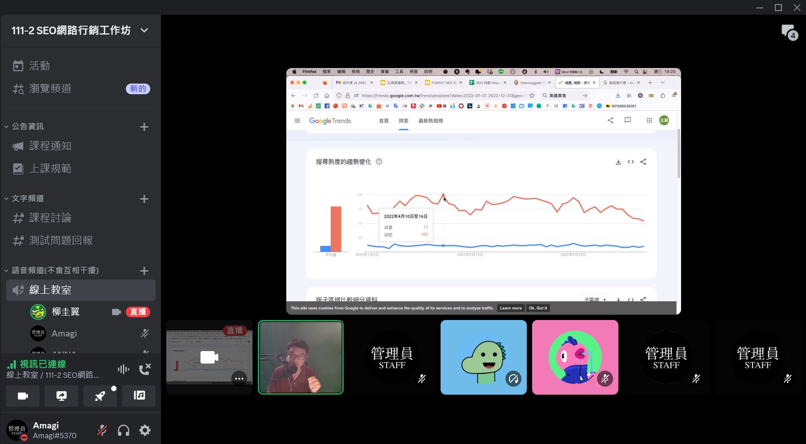Click the blue 減重 average bar
The height and width of the screenshot is (444, 806).
coord(325,249)
